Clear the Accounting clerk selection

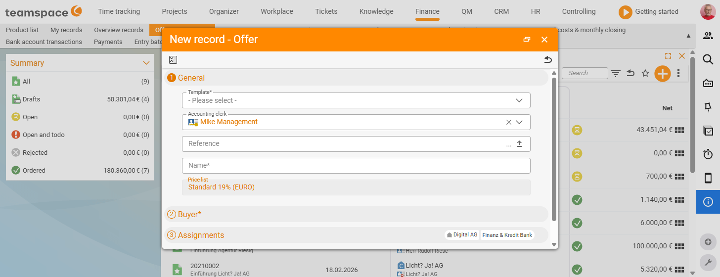tap(508, 122)
